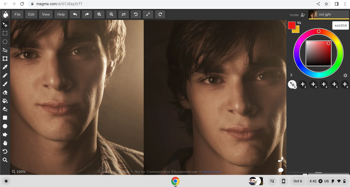Image resolution: width=350 pixels, height=187 pixels.
Task: Swap foreground and background colors
Action: coord(299,23)
